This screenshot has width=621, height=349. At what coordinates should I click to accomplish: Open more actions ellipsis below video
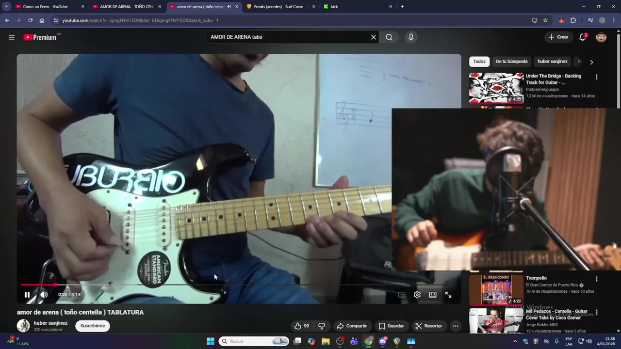pos(456,326)
